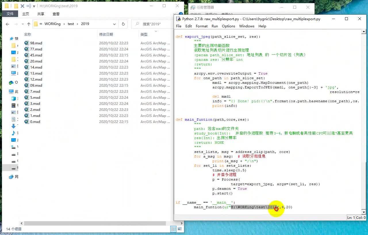Click the Back arrow in File Explorer

7,24
